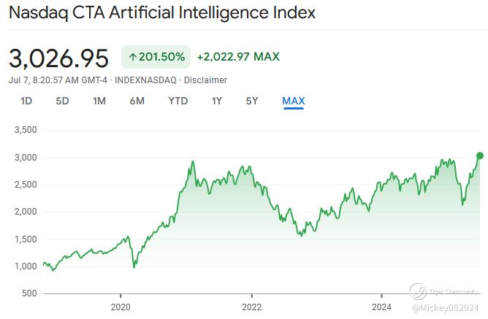The image size is (488, 319).
Task: Click the 3,026.95 index value
Action: [58, 58]
